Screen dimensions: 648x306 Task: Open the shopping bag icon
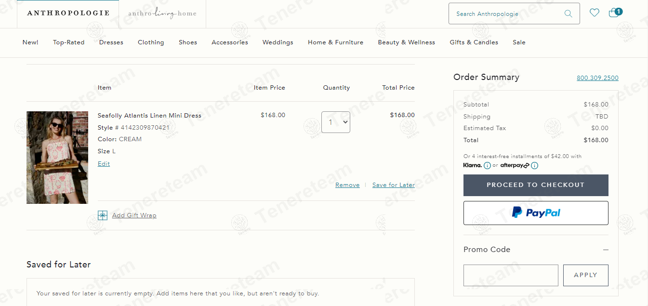pos(615,13)
